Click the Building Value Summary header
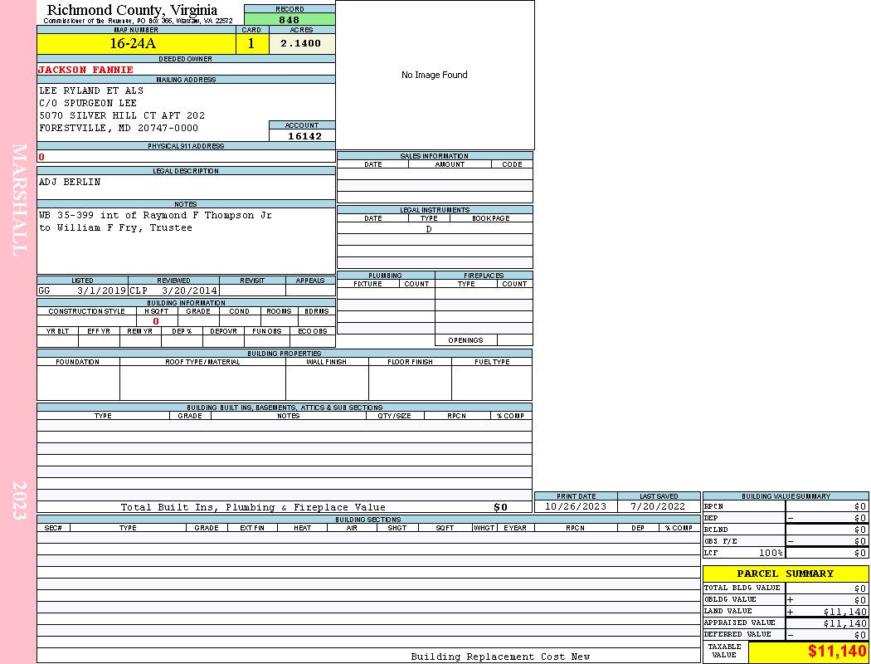 click(x=786, y=496)
